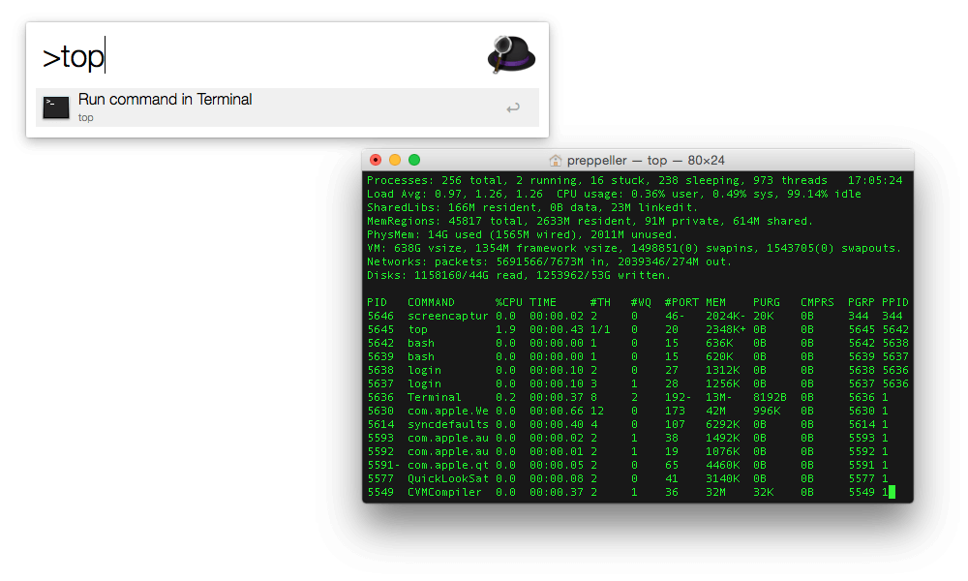
Task: Click the 'top' subtitle under the result
Action: [x=86, y=117]
